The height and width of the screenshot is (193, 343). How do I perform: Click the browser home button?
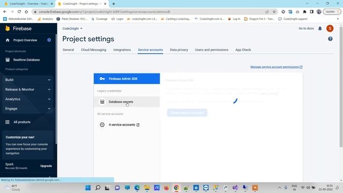tap(26, 12)
